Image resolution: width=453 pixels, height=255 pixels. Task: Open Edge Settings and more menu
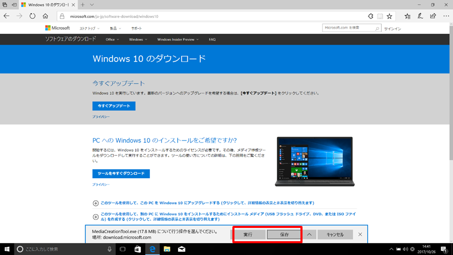click(446, 16)
